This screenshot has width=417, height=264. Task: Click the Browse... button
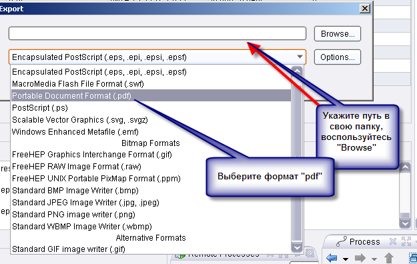tap(337, 34)
